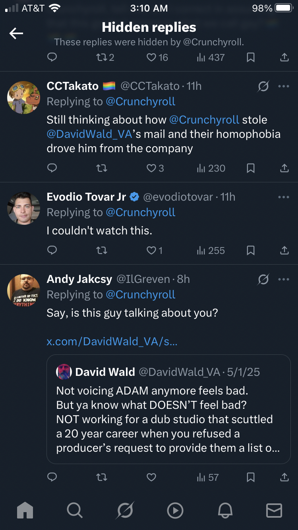Image resolution: width=298 pixels, height=530 pixels.
Task: Open the x.com/DavidWald_VA link
Action: 112,342
